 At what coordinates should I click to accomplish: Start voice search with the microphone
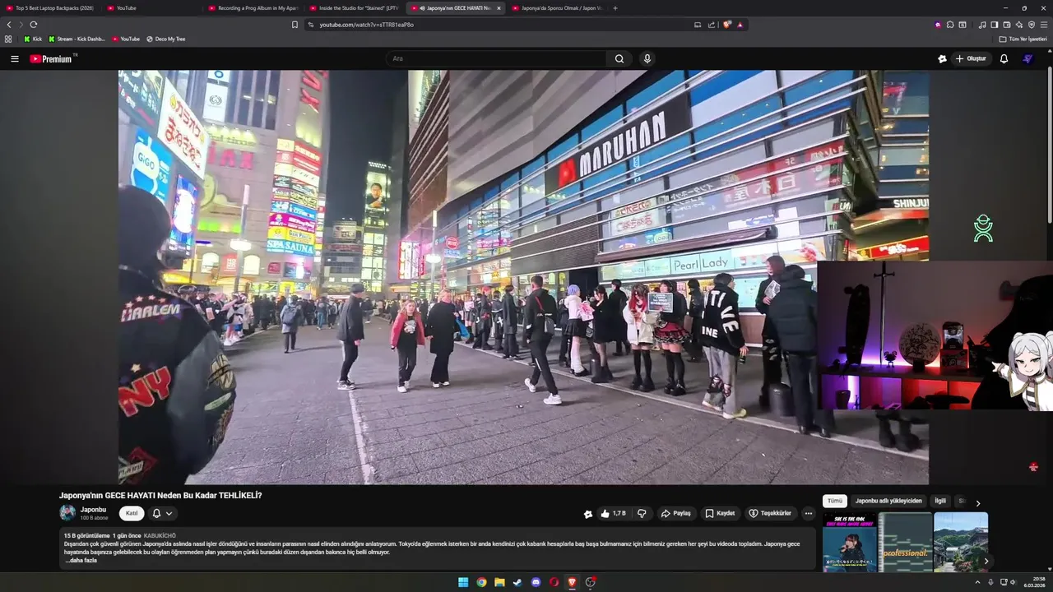point(647,58)
